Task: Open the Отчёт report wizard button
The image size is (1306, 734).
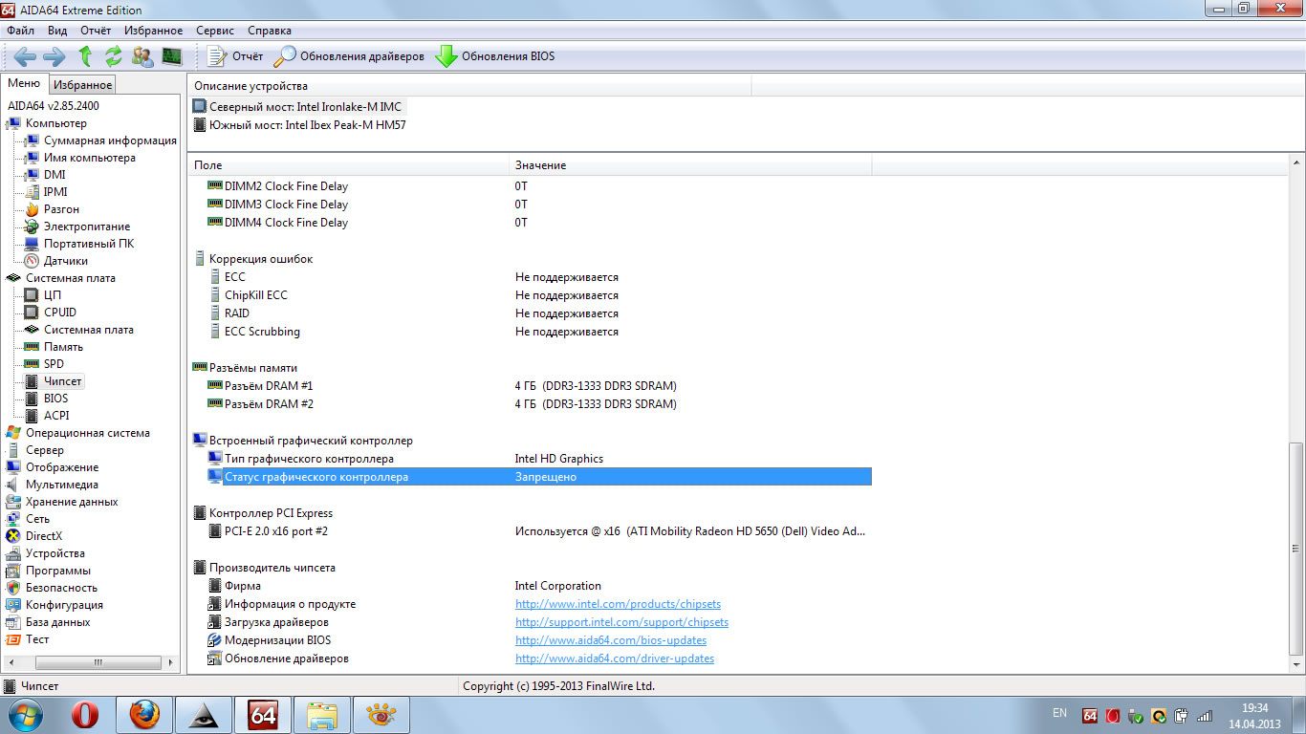Action: [x=236, y=56]
